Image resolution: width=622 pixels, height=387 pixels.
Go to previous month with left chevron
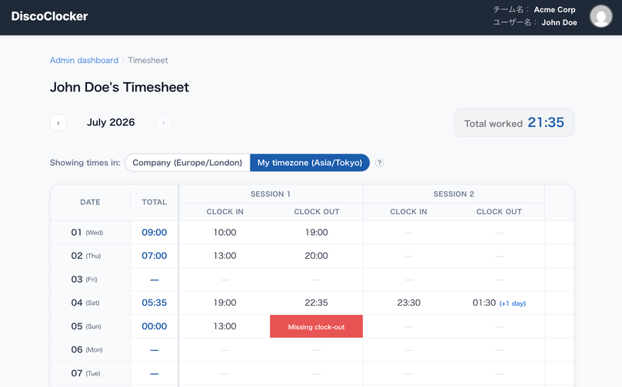(58, 122)
